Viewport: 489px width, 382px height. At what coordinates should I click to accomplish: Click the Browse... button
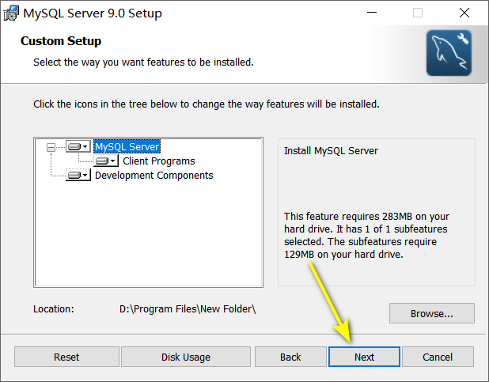431,313
